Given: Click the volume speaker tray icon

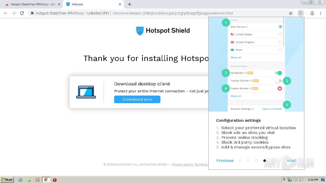Looking at the screenshot, I should click(x=296, y=180).
